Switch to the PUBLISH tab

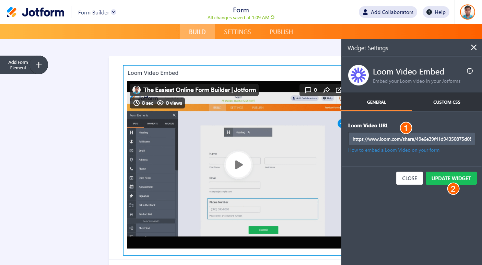click(281, 32)
